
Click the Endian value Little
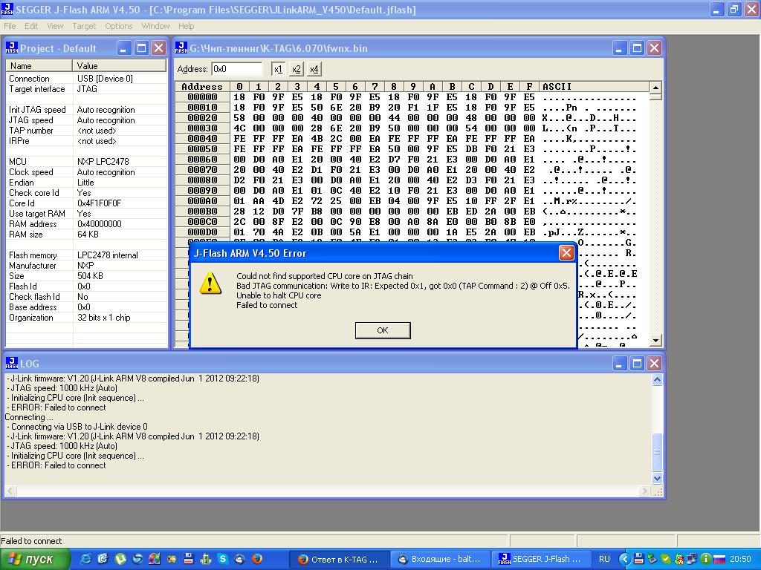(x=85, y=183)
